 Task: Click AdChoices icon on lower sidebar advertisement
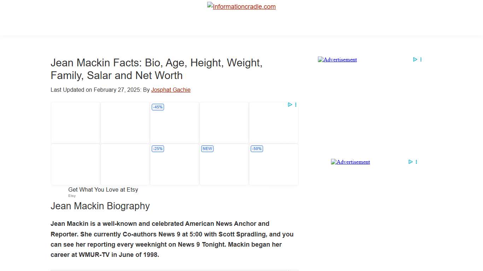[x=411, y=162]
